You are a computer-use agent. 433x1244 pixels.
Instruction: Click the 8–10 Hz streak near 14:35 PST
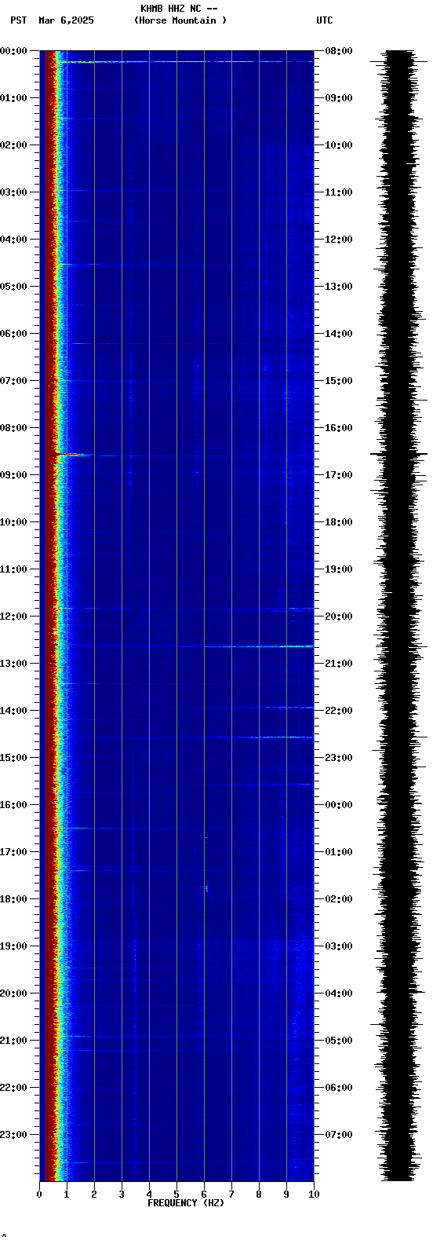click(x=281, y=737)
